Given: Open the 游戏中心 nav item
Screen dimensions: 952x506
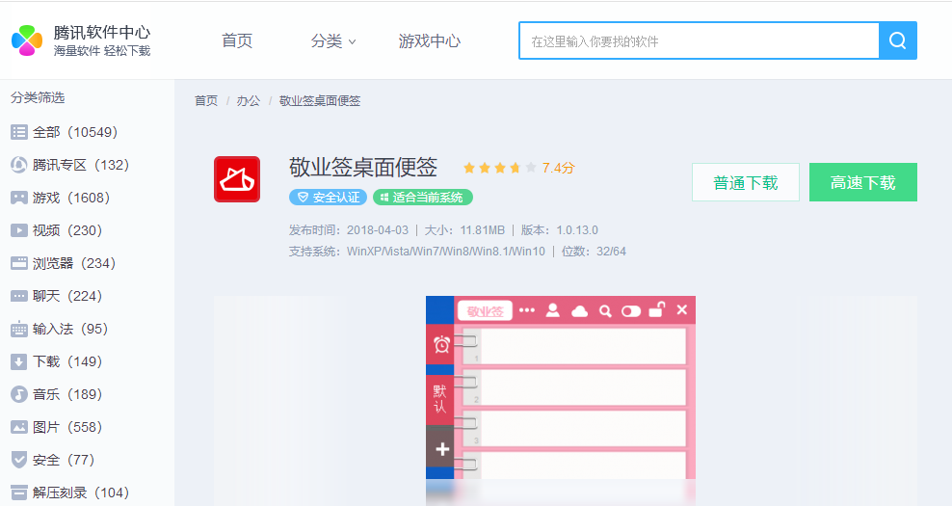Looking at the screenshot, I should (x=429, y=40).
